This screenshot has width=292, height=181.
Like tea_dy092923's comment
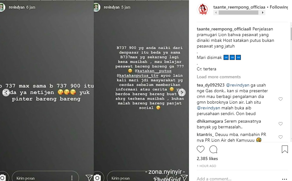pyautogui.click(x=281, y=99)
